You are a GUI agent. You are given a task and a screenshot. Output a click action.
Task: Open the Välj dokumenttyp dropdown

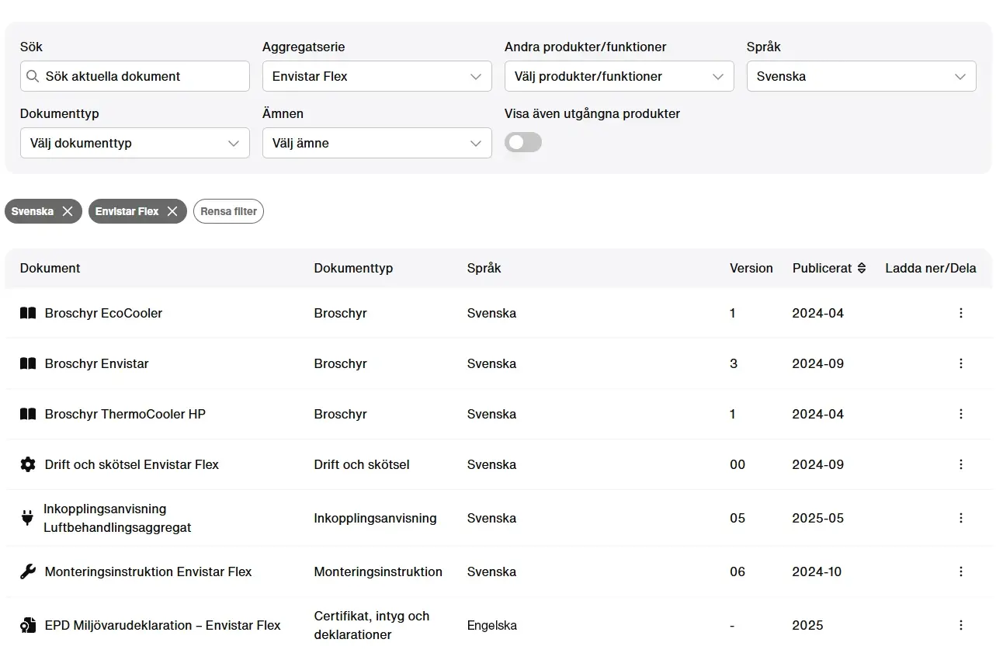pyautogui.click(x=134, y=143)
